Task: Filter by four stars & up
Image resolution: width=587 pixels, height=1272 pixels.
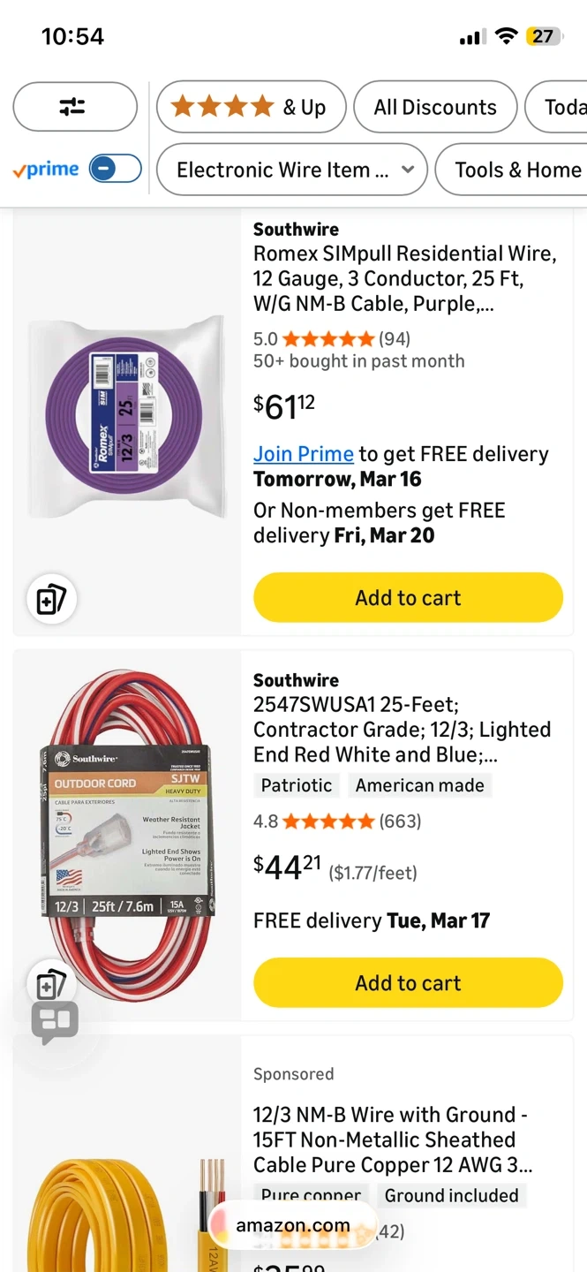Action: [249, 107]
